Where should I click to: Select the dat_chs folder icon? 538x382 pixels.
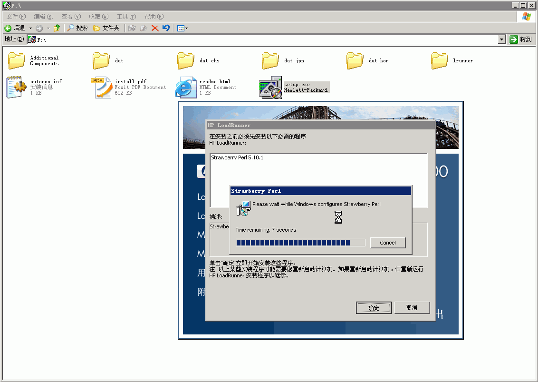[x=186, y=61]
